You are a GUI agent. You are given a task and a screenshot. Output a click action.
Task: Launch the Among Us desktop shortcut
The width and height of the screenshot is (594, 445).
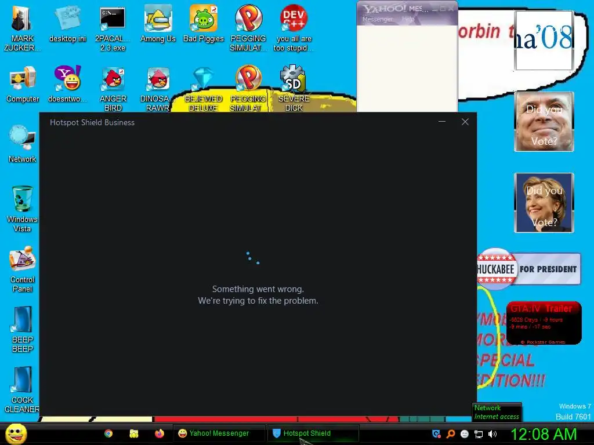point(158,24)
